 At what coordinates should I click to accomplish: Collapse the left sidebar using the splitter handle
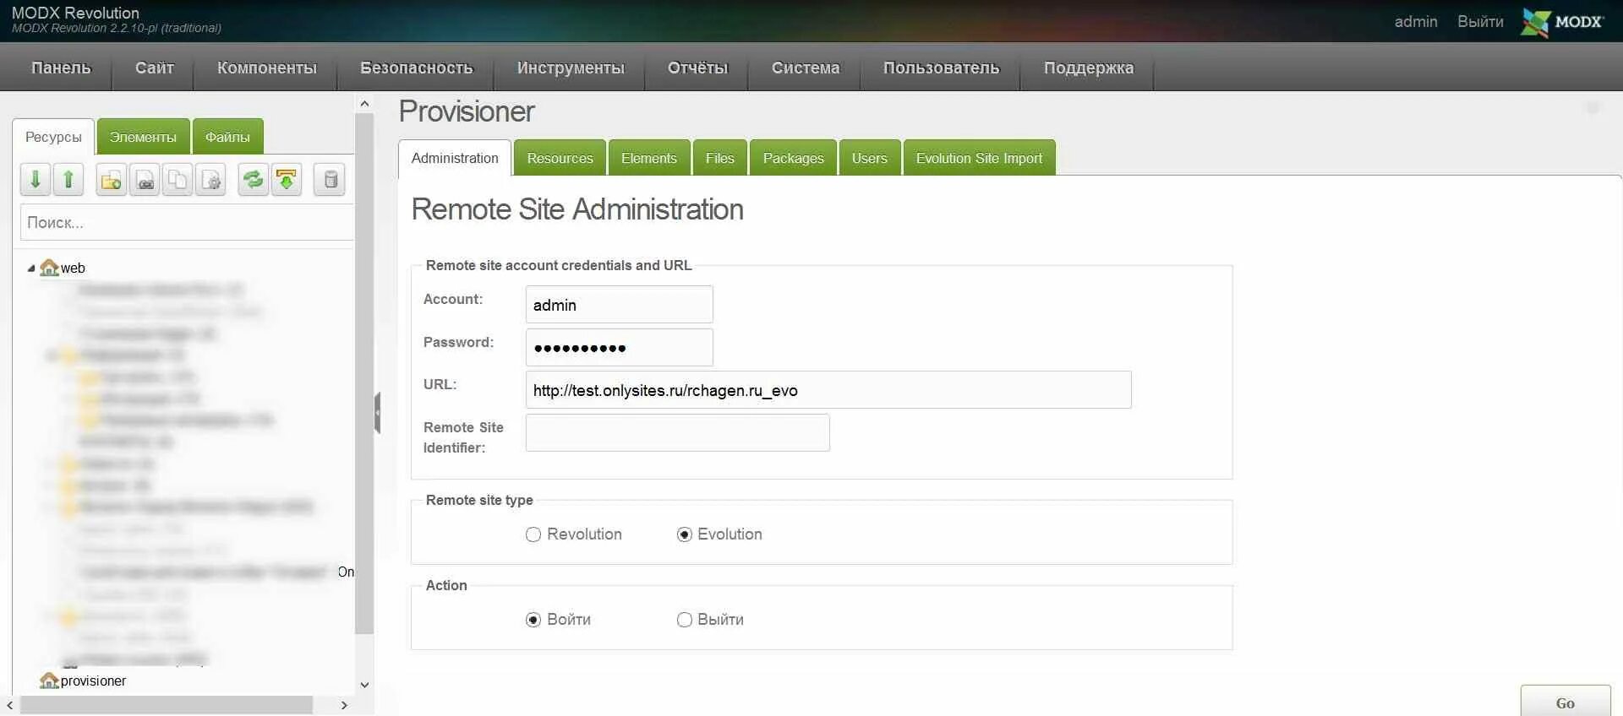coord(377,413)
